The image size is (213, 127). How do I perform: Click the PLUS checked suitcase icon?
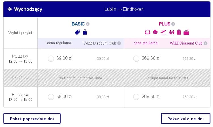(x=179, y=32)
